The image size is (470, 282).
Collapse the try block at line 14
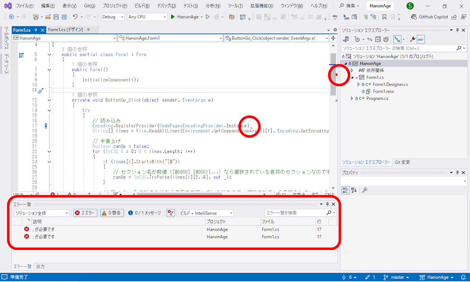(49, 111)
